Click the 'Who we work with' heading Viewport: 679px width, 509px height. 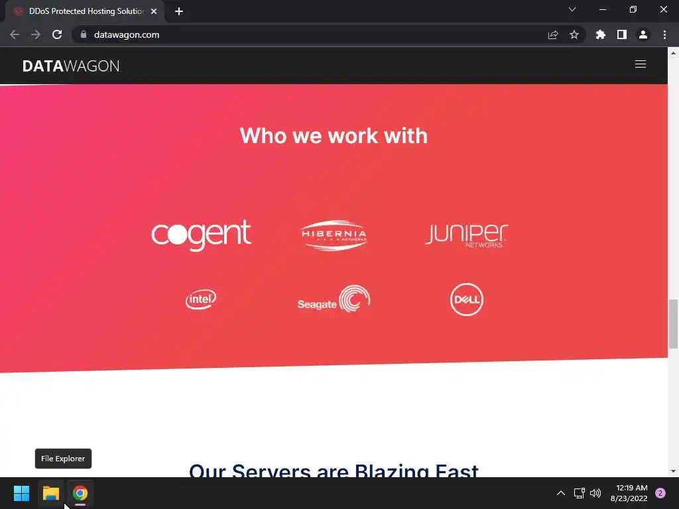(x=334, y=135)
